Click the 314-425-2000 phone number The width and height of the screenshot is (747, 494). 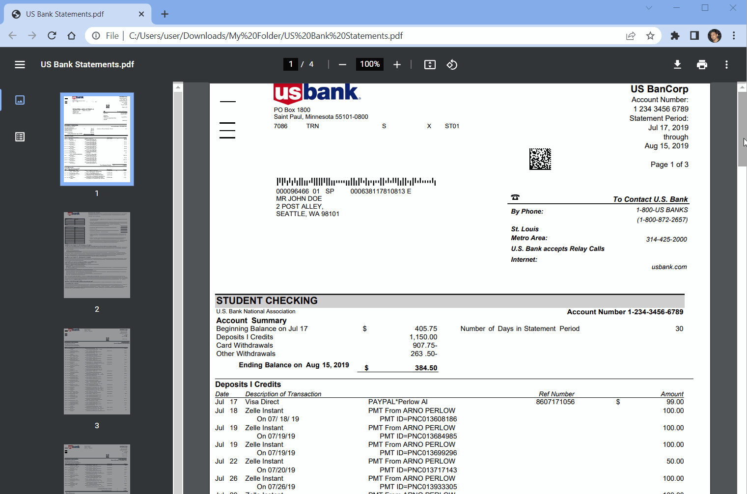point(666,240)
